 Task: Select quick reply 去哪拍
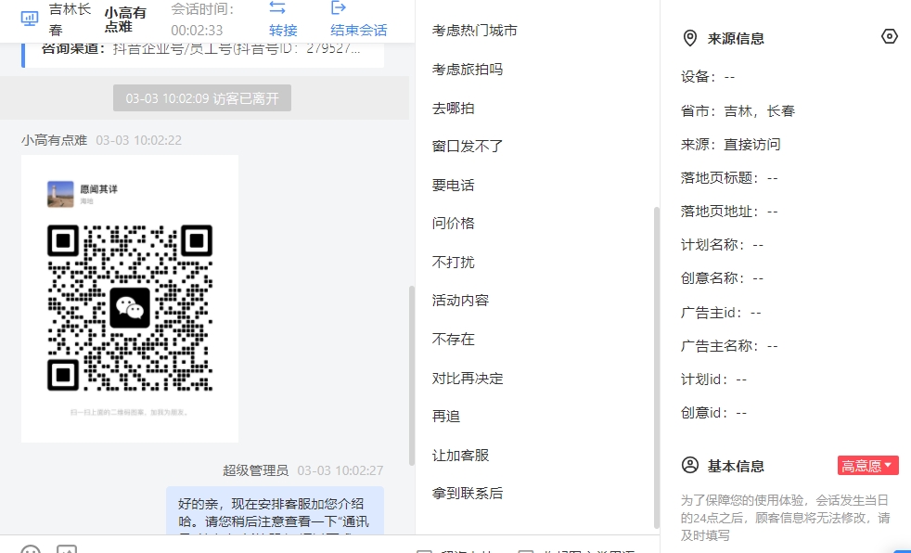pyautogui.click(x=453, y=109)
